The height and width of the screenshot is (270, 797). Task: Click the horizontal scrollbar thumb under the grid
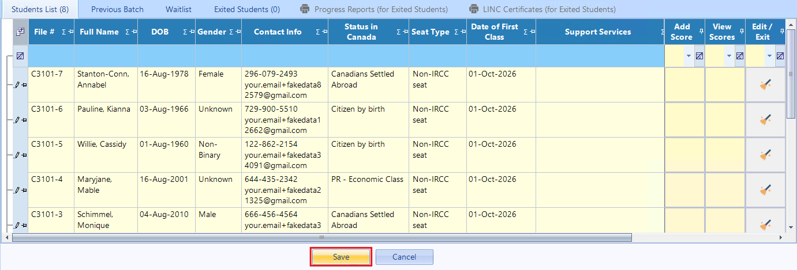pyautogui.click(x=321, y=237)
